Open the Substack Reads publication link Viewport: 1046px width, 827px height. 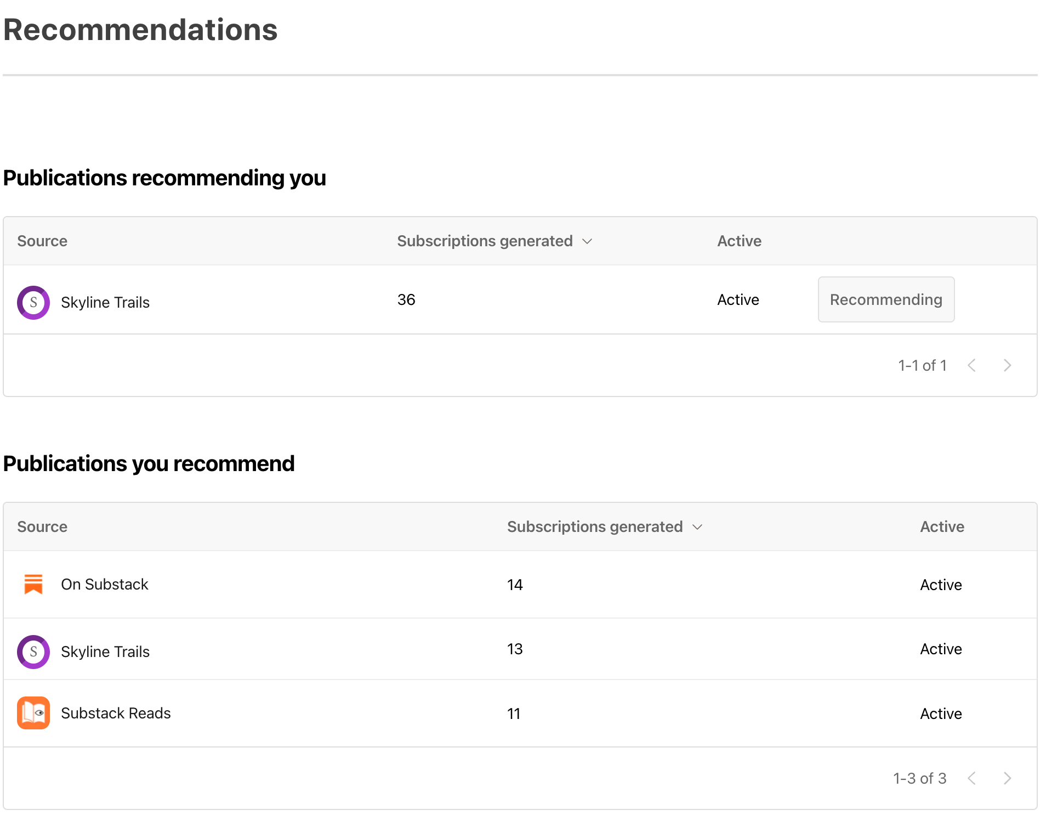pyautogui.click(x=116, y=713)
